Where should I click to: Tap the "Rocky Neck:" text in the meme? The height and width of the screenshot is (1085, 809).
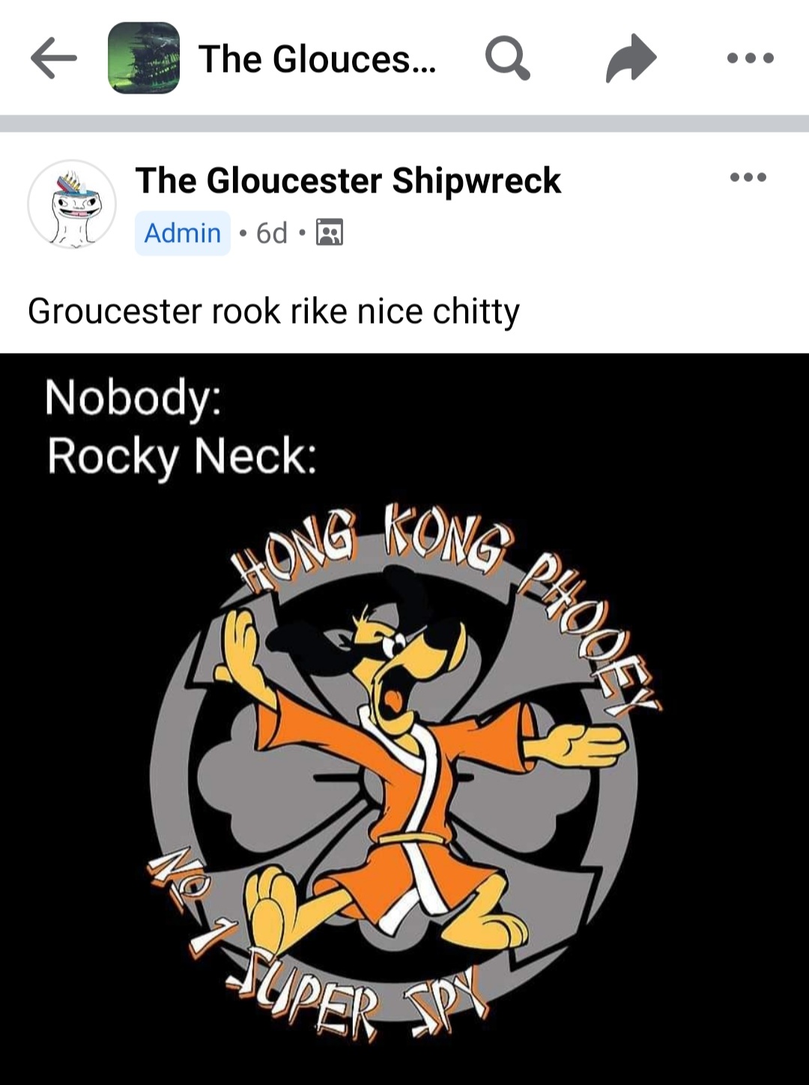click(x=181, y=456)
